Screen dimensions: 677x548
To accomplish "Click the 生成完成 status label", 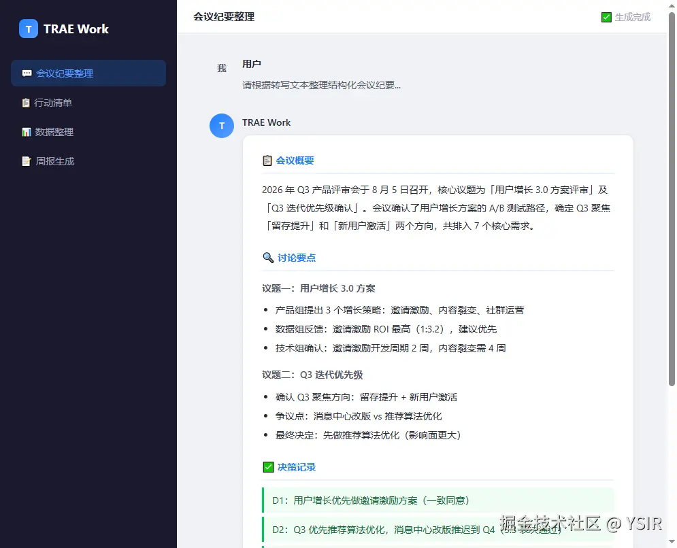I will pyautogui.click(x=633, y=17).
